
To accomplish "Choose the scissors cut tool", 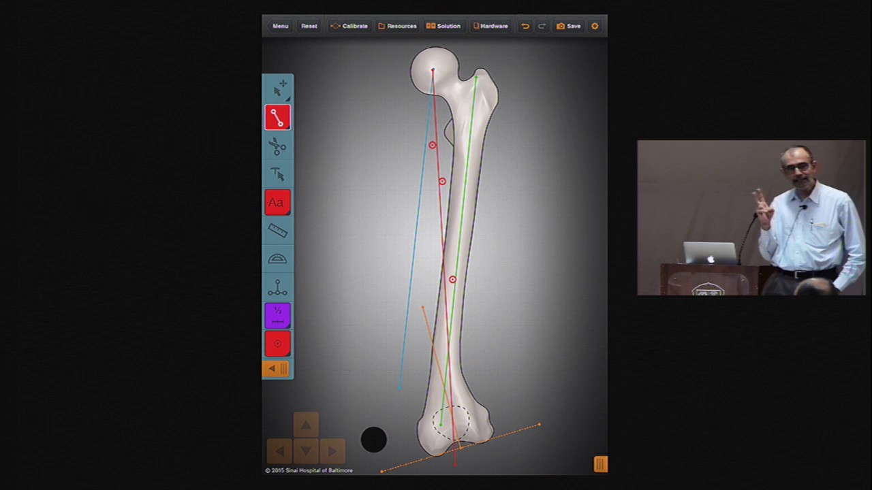I will pyautogui.click(x=278, y=146).
